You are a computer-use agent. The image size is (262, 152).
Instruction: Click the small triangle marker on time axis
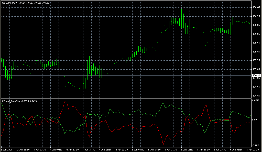pos(2,147)
